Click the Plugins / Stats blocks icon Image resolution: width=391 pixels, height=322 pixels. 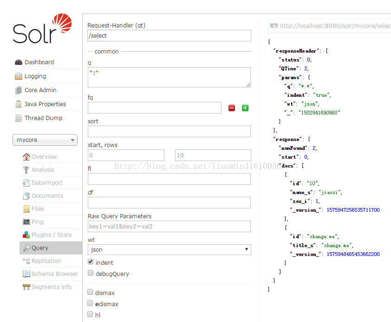pos(26,235)
